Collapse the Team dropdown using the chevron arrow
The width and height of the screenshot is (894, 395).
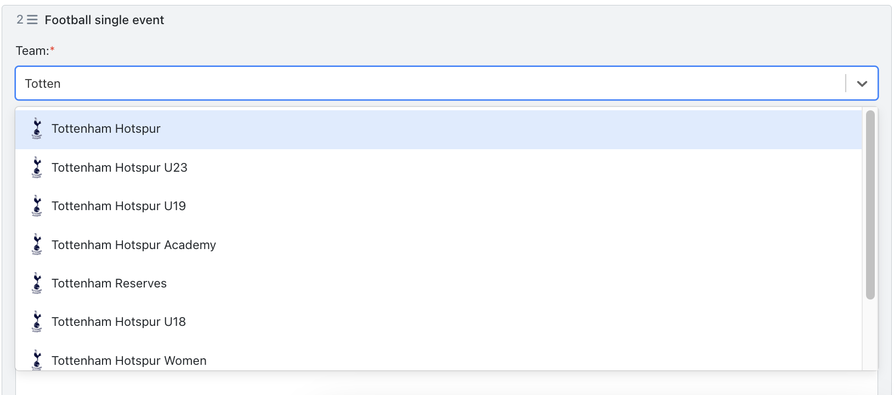coord(862,83)
